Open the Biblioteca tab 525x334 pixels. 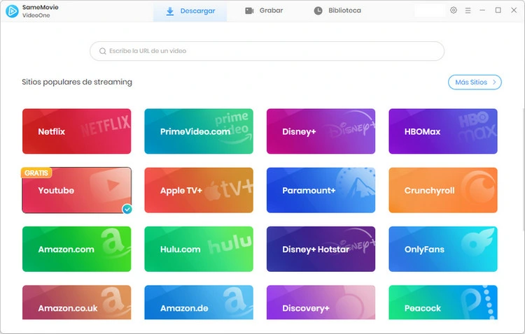pyautogui.click(x=337, y=11)
